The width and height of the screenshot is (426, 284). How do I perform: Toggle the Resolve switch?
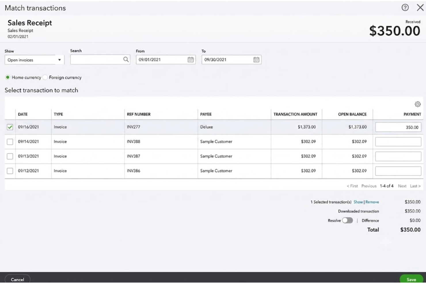pos(347,220)
